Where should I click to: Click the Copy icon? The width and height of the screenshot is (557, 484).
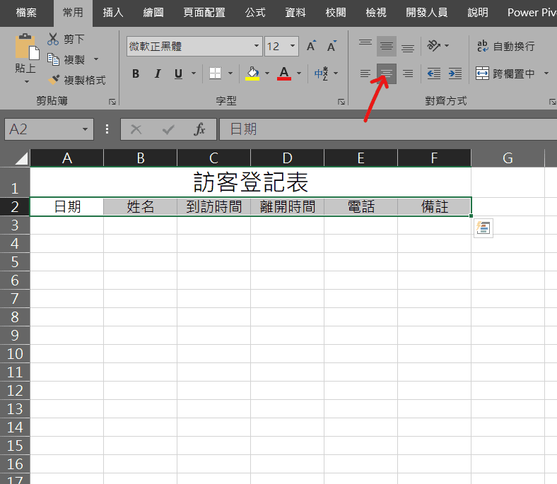pyautogui.click(x=53, y=59)
